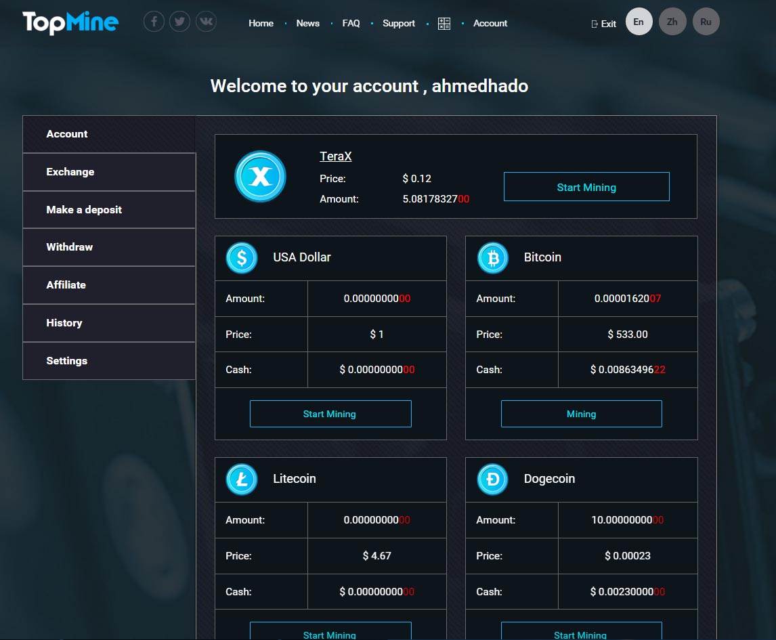Click the grid icon in navigation bar
This screenshot has height=640, width=776.
[x=444, y=23]
